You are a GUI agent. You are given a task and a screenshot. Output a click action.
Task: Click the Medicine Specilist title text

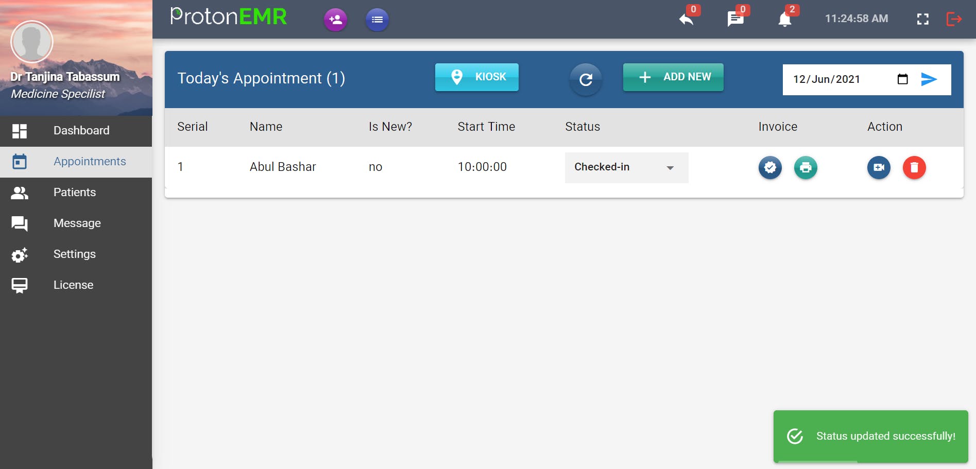[x=58, y=94]
